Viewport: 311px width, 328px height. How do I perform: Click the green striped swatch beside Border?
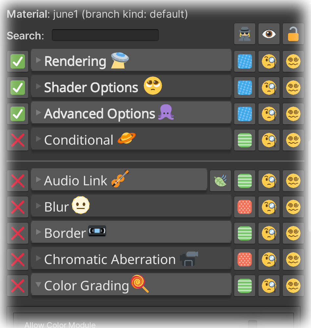[244, 233]
